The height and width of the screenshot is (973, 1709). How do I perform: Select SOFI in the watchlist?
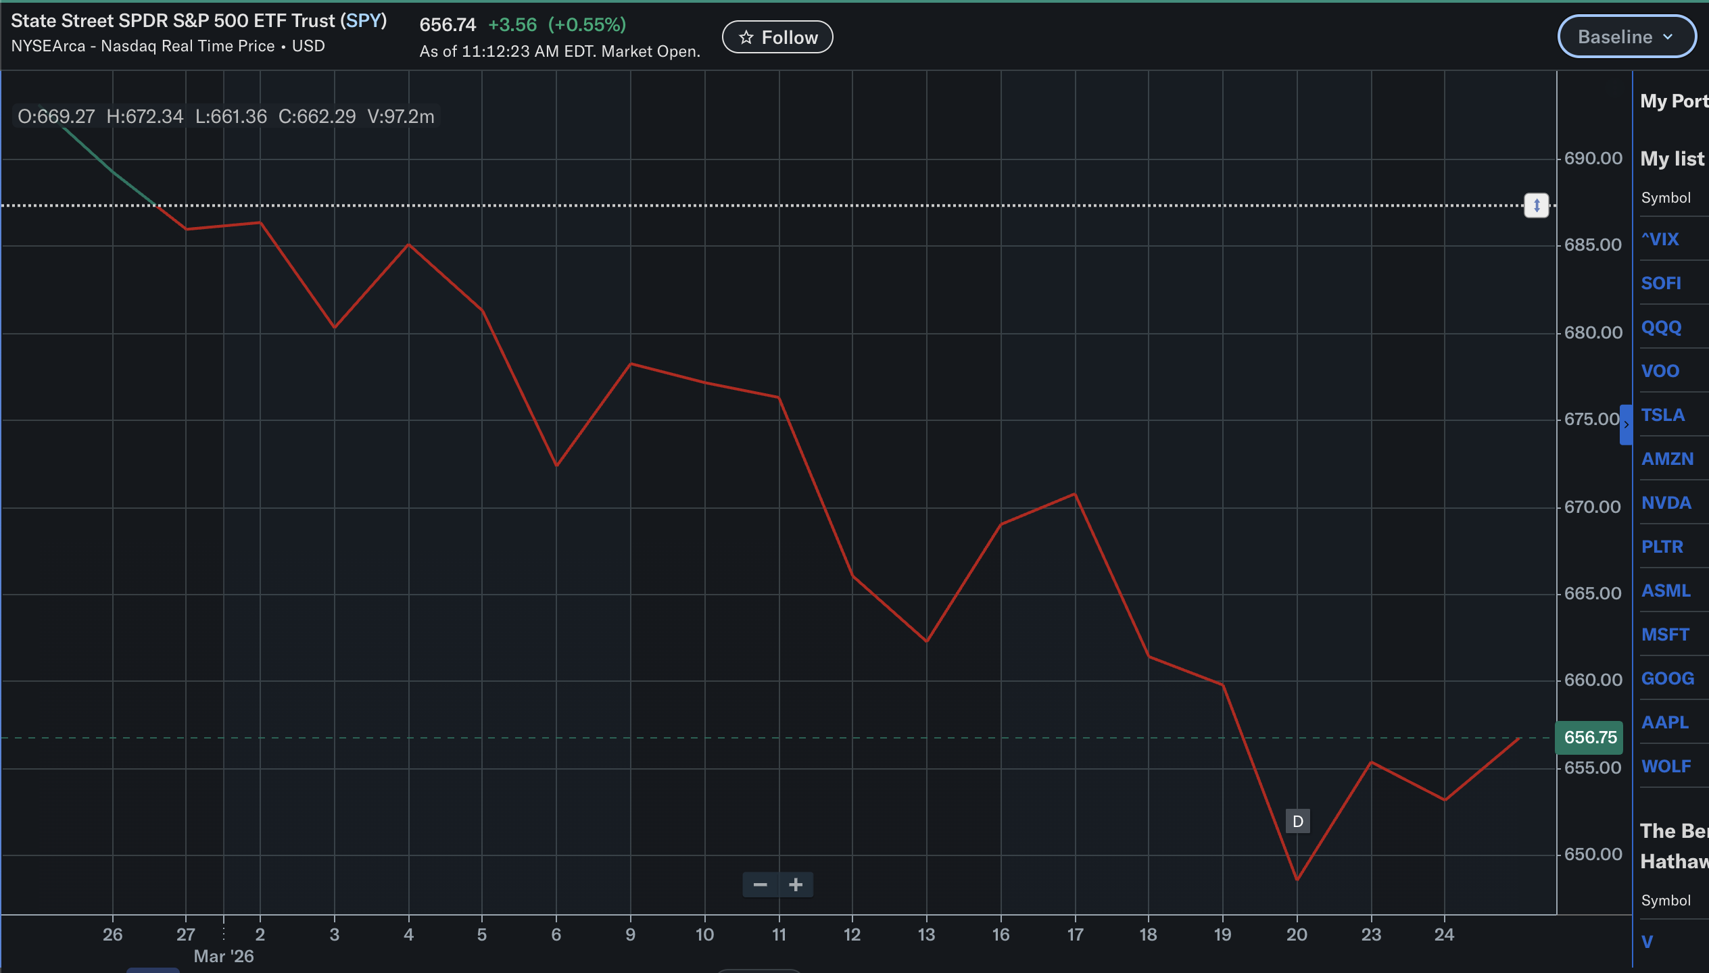click(1661, 283)
